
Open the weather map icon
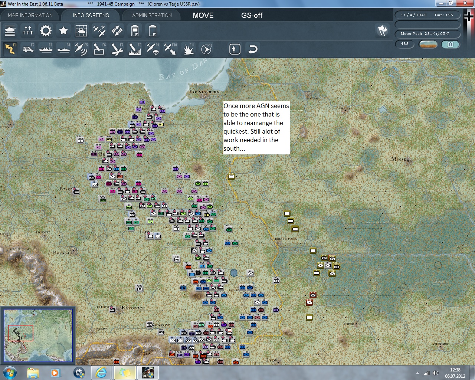click(81, 30)
